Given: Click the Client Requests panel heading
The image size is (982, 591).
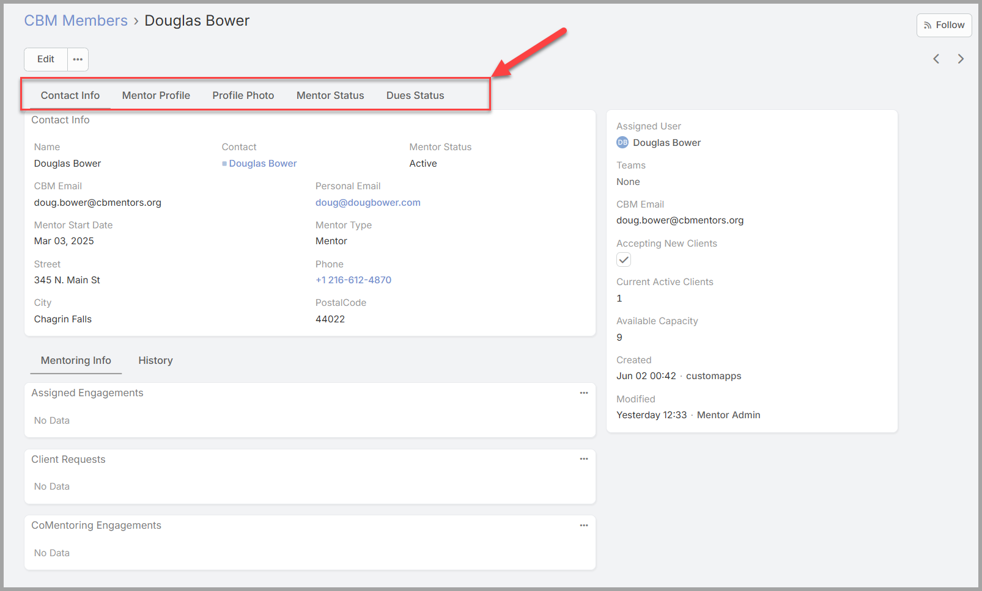Looking at the screenshot, I should click(68, 459).
